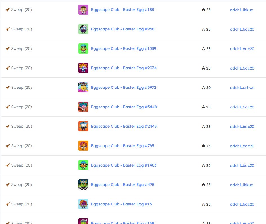Open the thumbnail of Easter Egg #475
Image resolution: width=266 pixels, height=224 pixels.
point(83,185)
